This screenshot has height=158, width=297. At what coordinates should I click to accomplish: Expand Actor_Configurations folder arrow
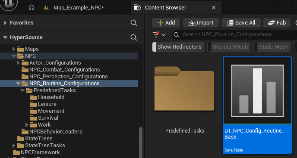pos(18,63)
